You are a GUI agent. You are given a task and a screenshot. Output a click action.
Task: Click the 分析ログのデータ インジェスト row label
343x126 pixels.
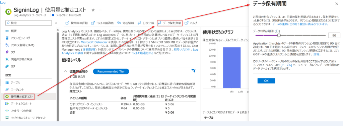pos(86,104)
